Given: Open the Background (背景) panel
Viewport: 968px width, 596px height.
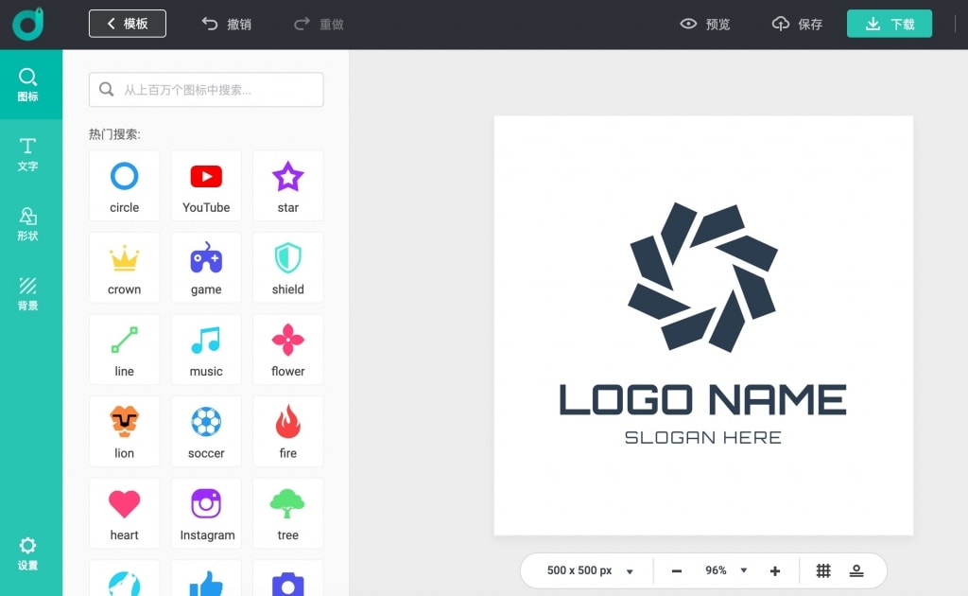Looking at the screenshot, I should pyautogui.click(x=28, y=294).
